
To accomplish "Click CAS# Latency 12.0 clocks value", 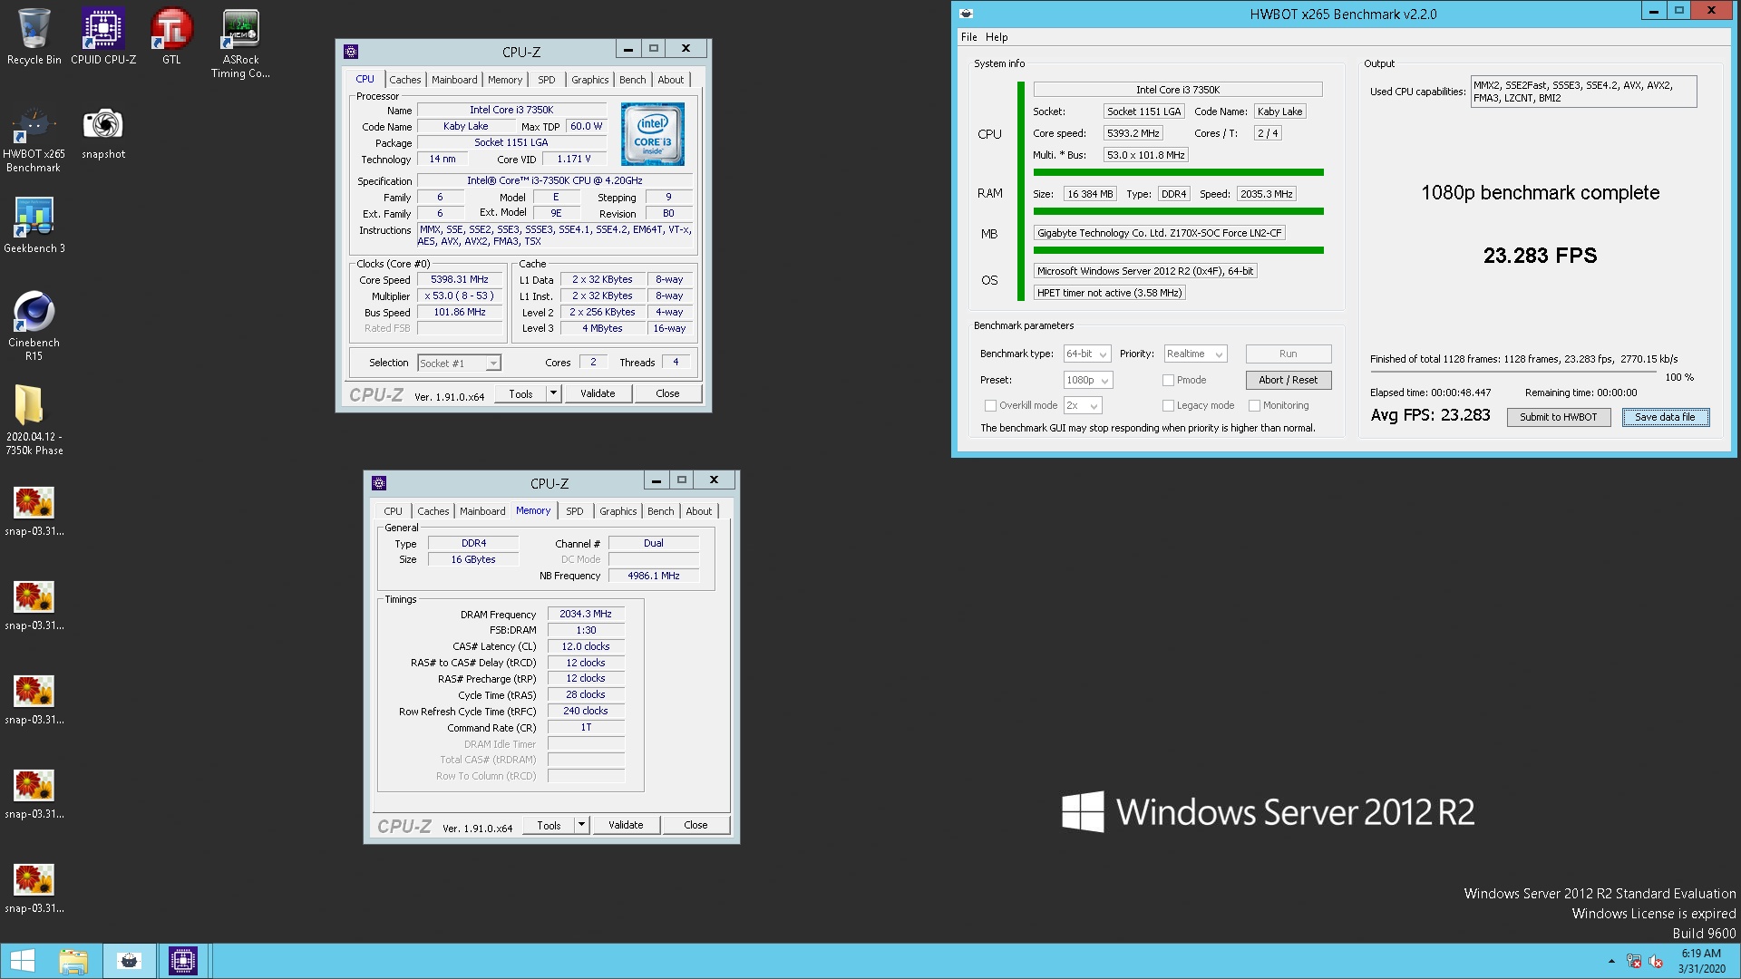I will click(586, 646).
